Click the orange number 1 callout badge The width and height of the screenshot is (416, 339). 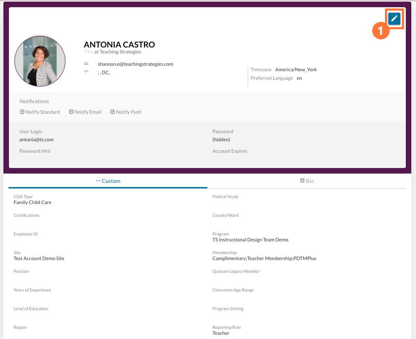380,31
